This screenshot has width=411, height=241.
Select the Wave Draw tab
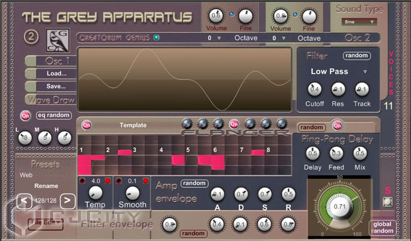[x=51, y=99]
